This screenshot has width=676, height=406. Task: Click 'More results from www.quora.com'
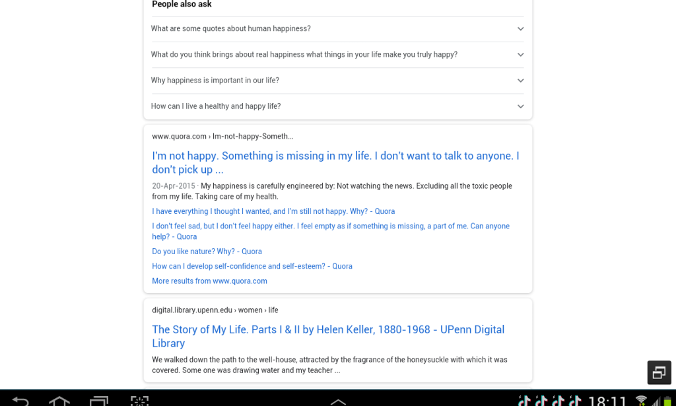[209, 281]
